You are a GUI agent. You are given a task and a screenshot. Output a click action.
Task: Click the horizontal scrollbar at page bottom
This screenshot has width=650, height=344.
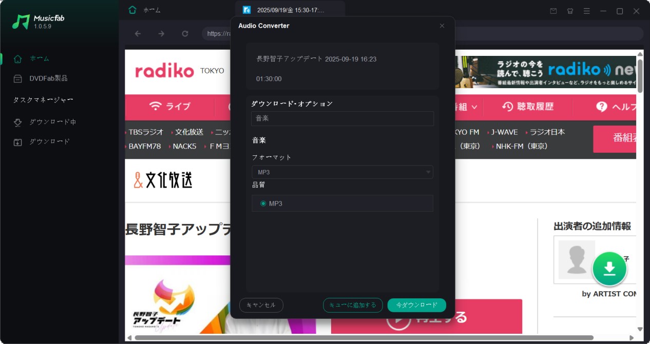[x=364, y=337]
